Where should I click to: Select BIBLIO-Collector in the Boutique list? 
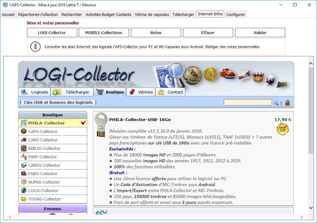[x=53, y=148]
